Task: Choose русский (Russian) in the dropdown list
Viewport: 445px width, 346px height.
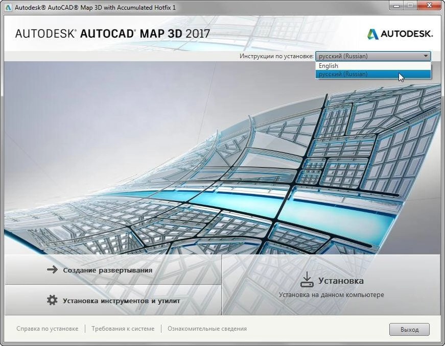Action: click(373, 74)
